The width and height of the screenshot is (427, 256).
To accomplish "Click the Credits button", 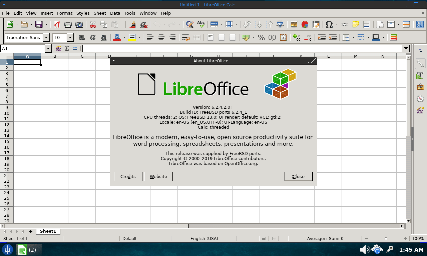I will click(x=128, y=176).
